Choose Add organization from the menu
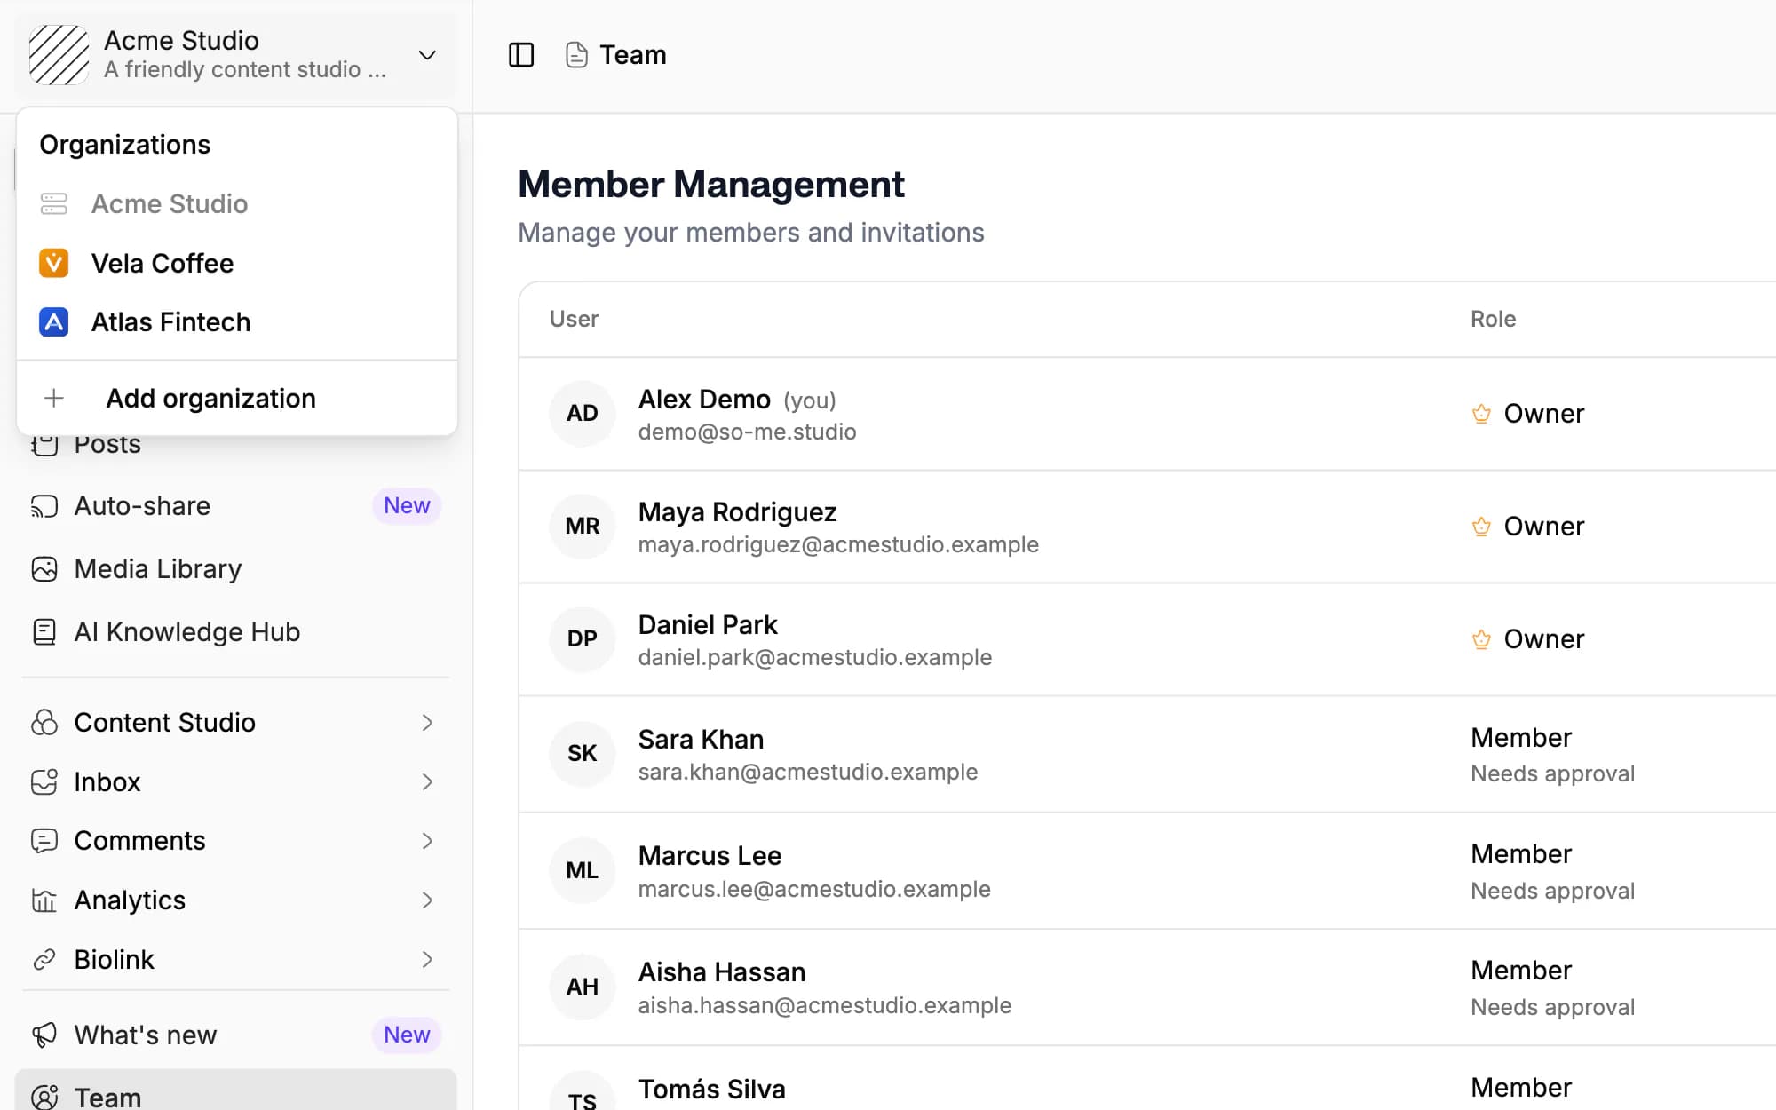The width and height of the screenshot is (1776, 1110). tap(237, 398)
